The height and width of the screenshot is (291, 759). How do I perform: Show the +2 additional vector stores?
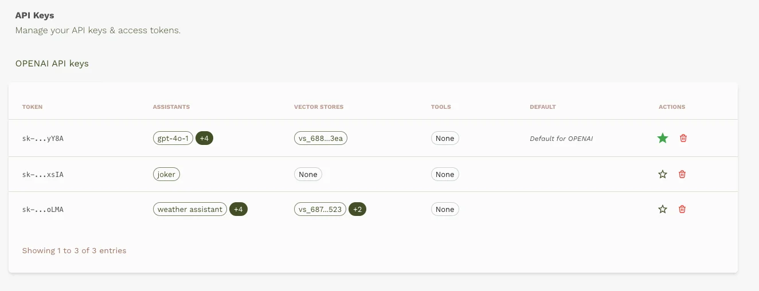357,209
